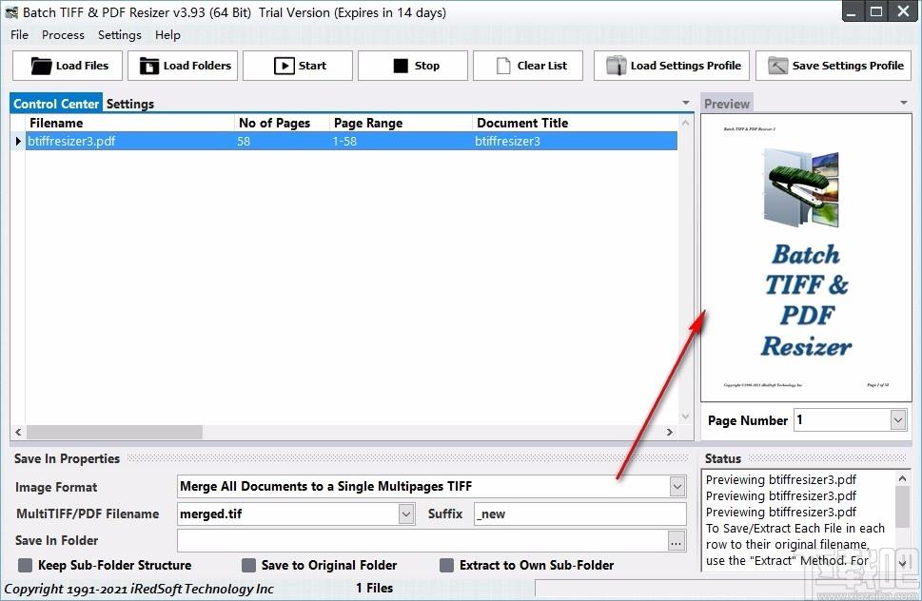Screen dimensions: 922x601
Task: Click the Document Title column header
Action: point(575,123)
